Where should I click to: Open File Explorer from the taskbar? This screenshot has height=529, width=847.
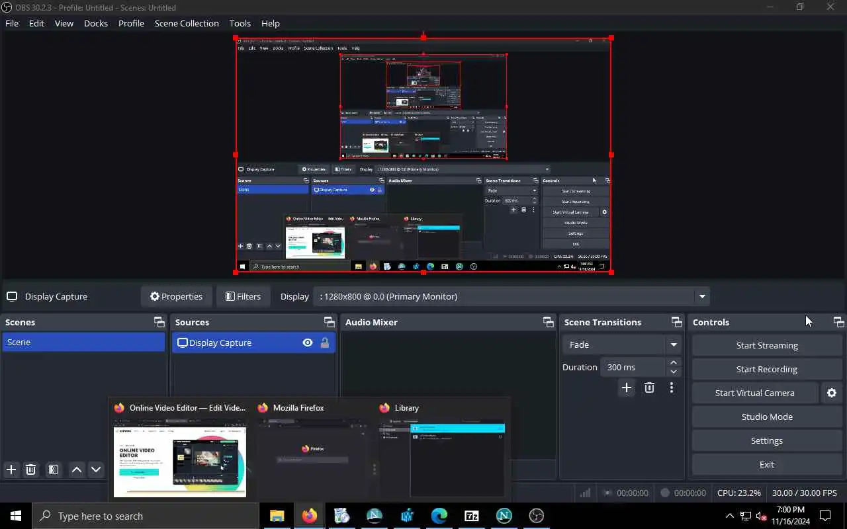(x=277, y=516)
